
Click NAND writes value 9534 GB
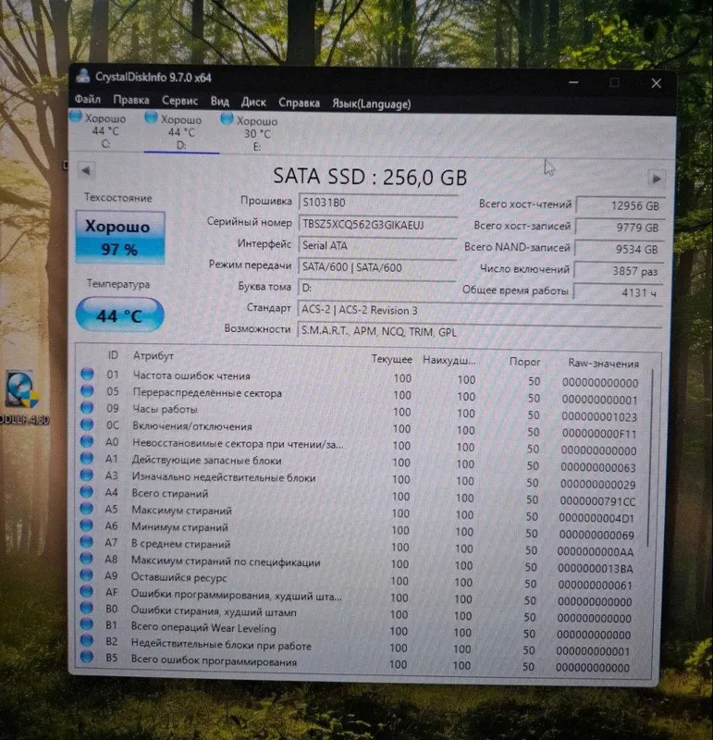tap(619, 249)
